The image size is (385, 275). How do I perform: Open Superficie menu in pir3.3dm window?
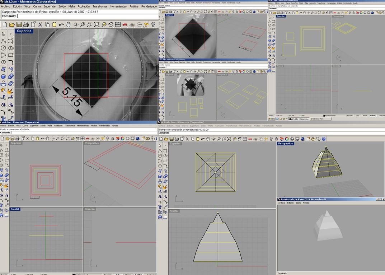point(50,6)
